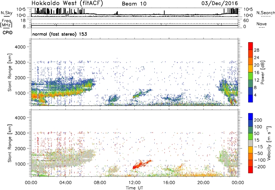The image size is (275, 190).
Task: Click the date 03/Dec/2016
Action: [220, 3]
